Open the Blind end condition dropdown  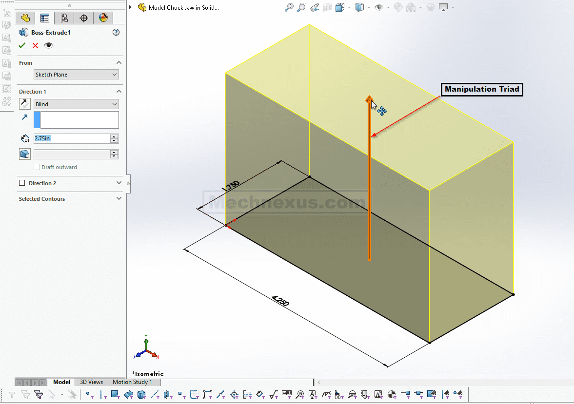click(77, 104)
